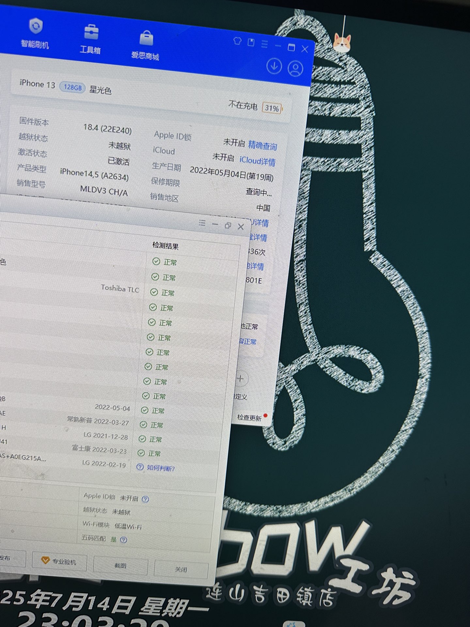Close the inspection report dialog with X
This screenshot has height=627, width=470.
point(241,227)
